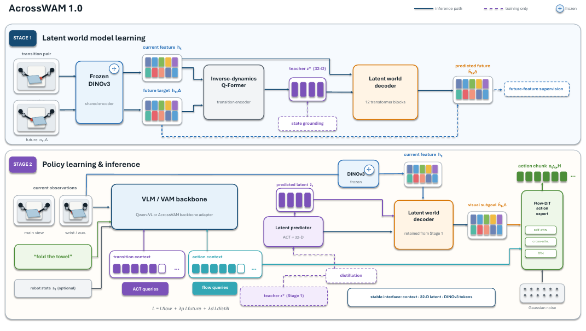Click the "transition context" label
The height and width of the screenshot is (331, 586).
pos(132,257)
